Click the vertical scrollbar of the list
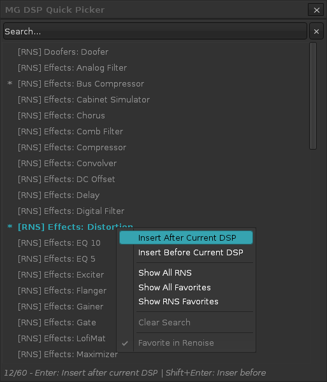This screenshot has width=327, height=382. pos(313,95)
